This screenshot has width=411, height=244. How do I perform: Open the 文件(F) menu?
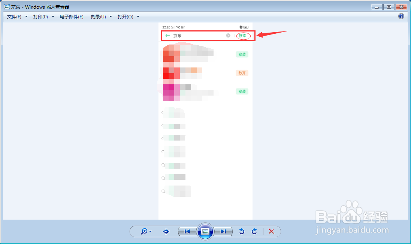point(14,17)
